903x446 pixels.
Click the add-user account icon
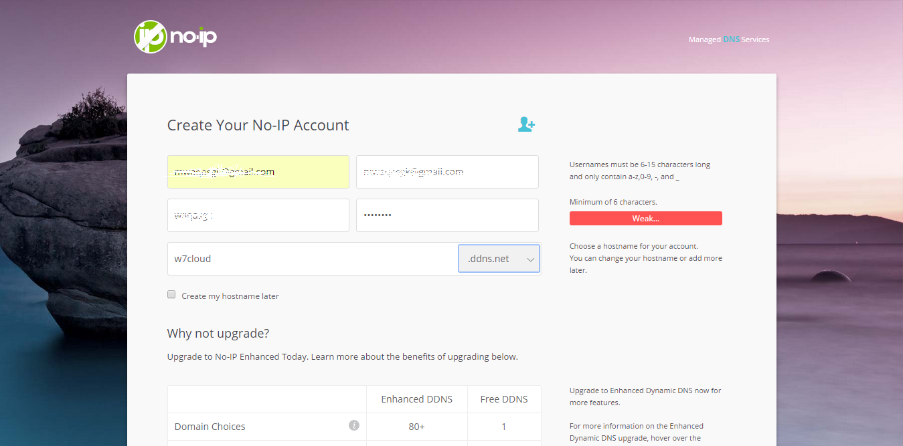[x=526, y=124]
